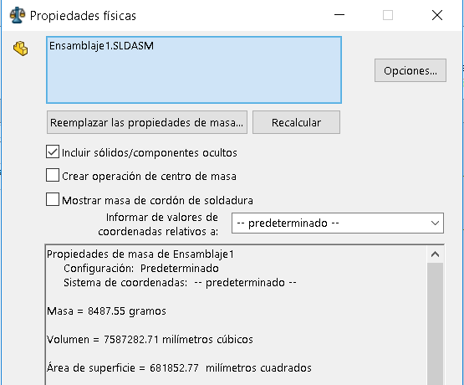This screenshot has height=385, width=464.
Task: Click the Área de superficie result line
Action: pyautogui.click(x=179, y=367)
